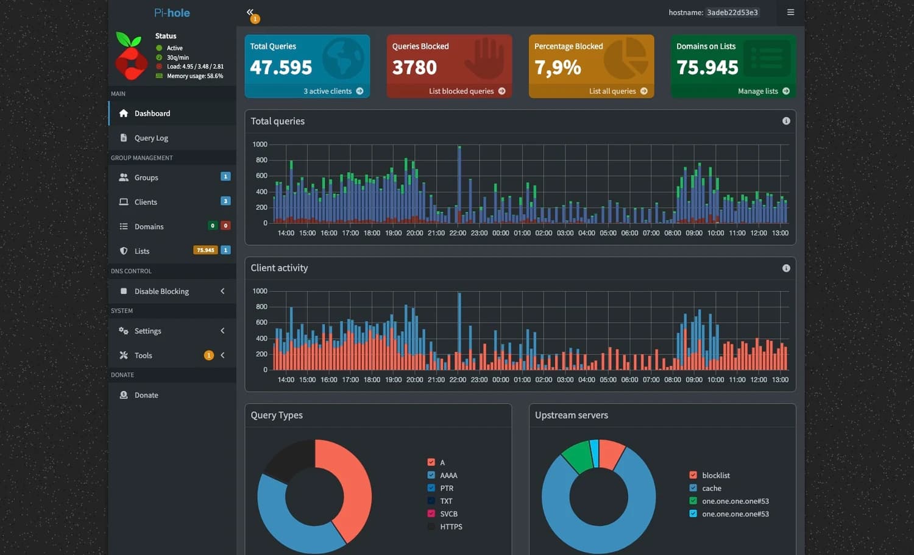Toggle the PTR query type checkbox

click(431, 488)
